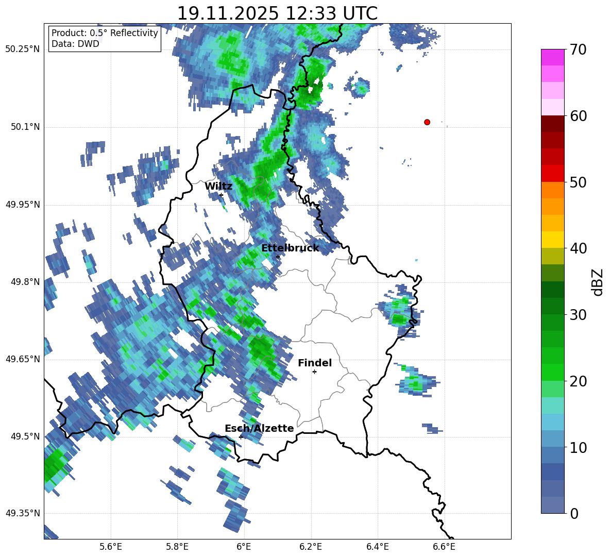Click the colorbar value 70
The image size is (610, 557).
tap(578, 50)
